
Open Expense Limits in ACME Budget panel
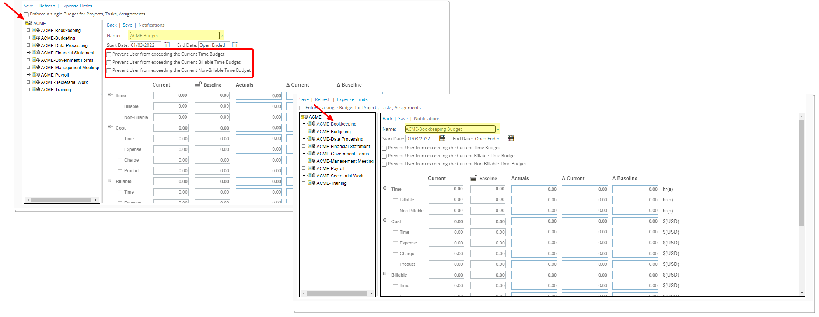click(x=77, y=6)
